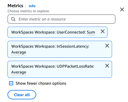This screenshot has height=102, width=128.
Task: Change the Average statistic for UDPPacketLossRate
Action: [19, 72]
